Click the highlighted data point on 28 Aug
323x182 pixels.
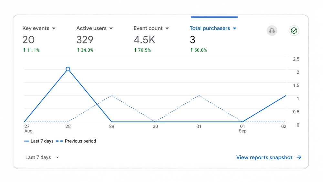pos(68,69)
